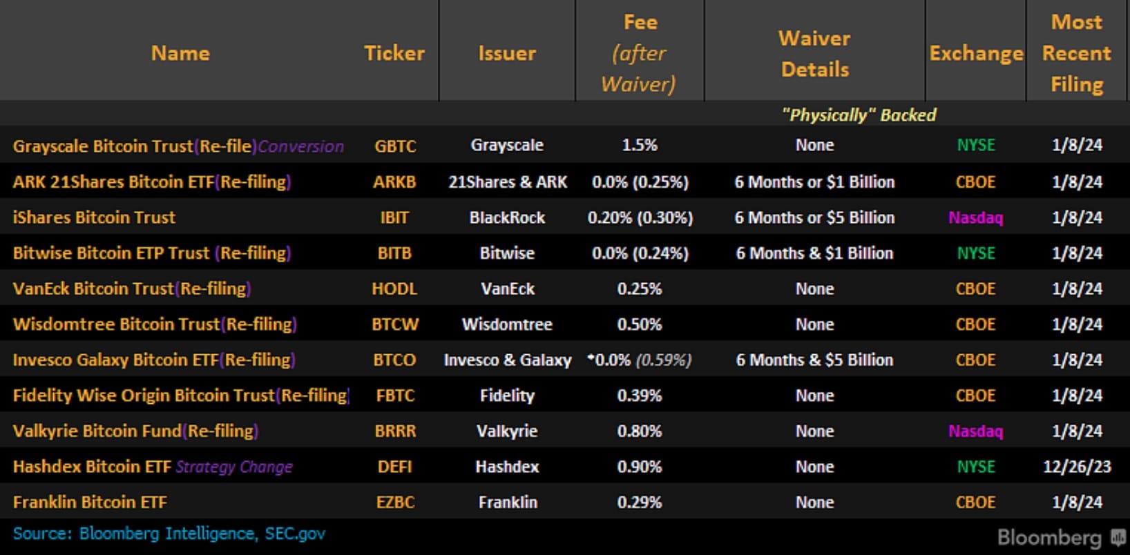The image size is (1130, 555).
Task: Select the Ticker column header
Action: [394, 53]
